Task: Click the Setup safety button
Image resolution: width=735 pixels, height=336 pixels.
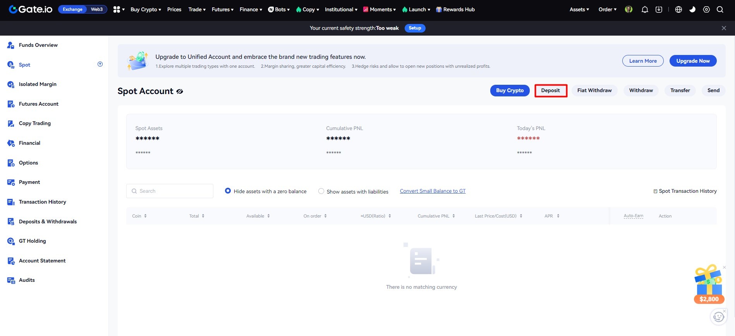Action: coord(415,28)
